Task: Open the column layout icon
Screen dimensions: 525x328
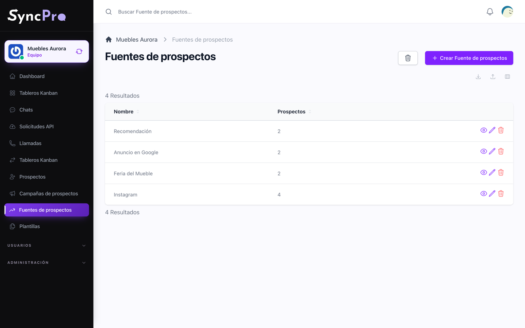Action: click(507, 77)
